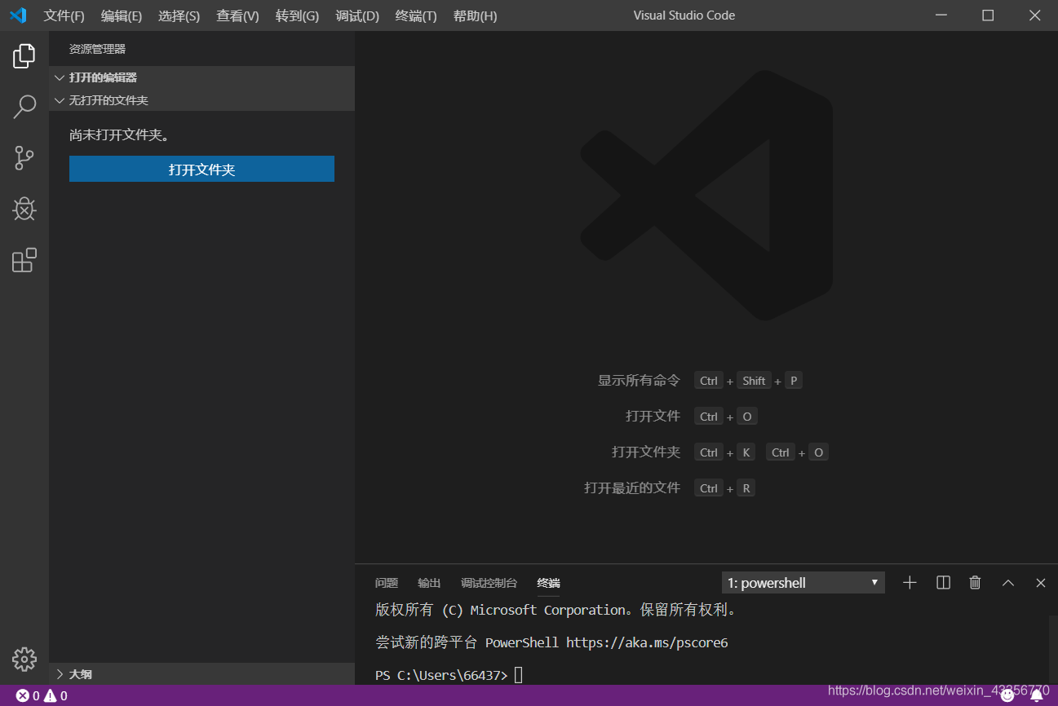Image resolution: width=1058 pixels, height=706 pixels.
Task: Click the 打开文件夹 blue button
Action: pyautogui.click(x=201, y=170)
